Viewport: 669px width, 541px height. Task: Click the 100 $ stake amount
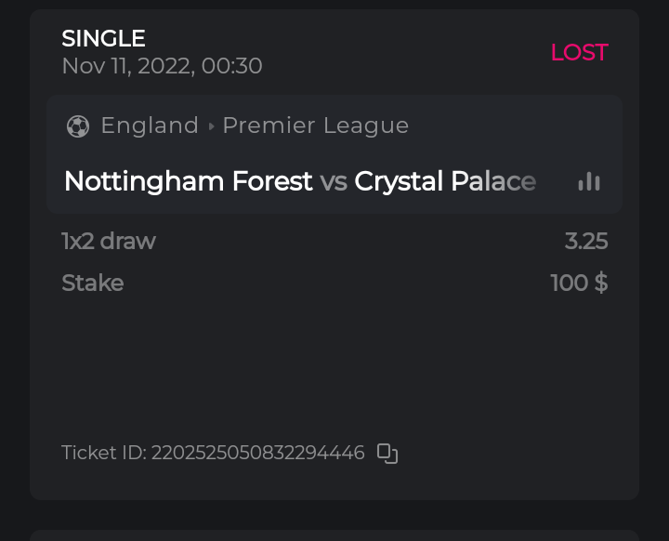(579, 283)
